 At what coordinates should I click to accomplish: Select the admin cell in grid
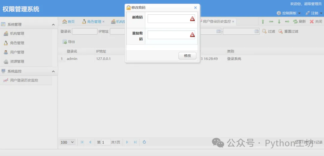tap(72, 59)
